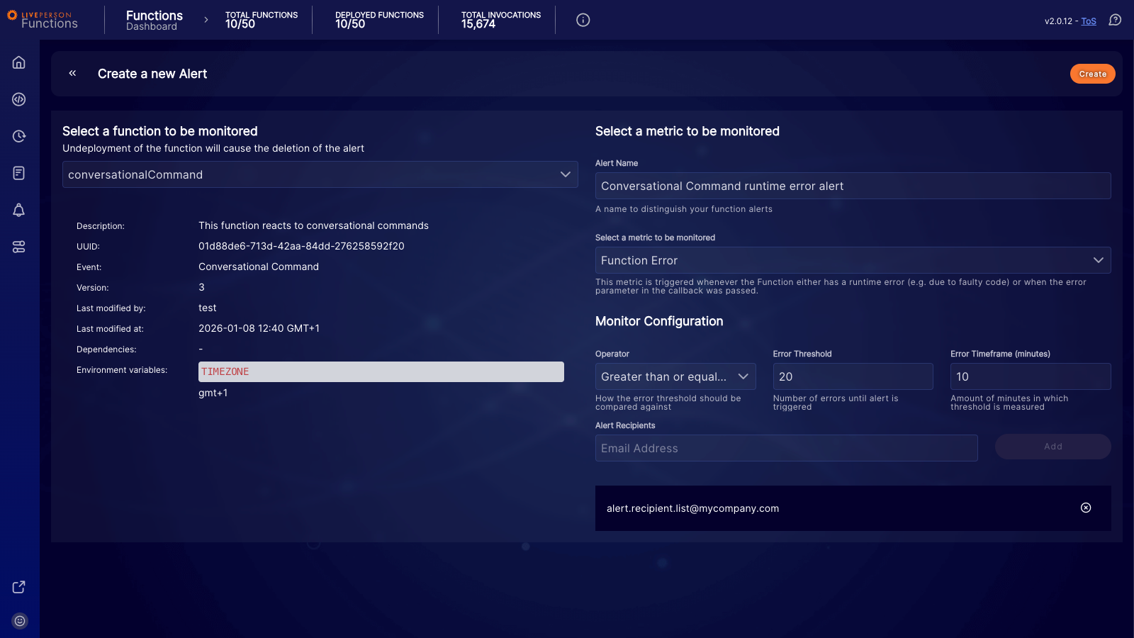Click the settings sliders icon in sidebar
Image resolution: width=1134 pixels, height=638 pixels.
19,247
